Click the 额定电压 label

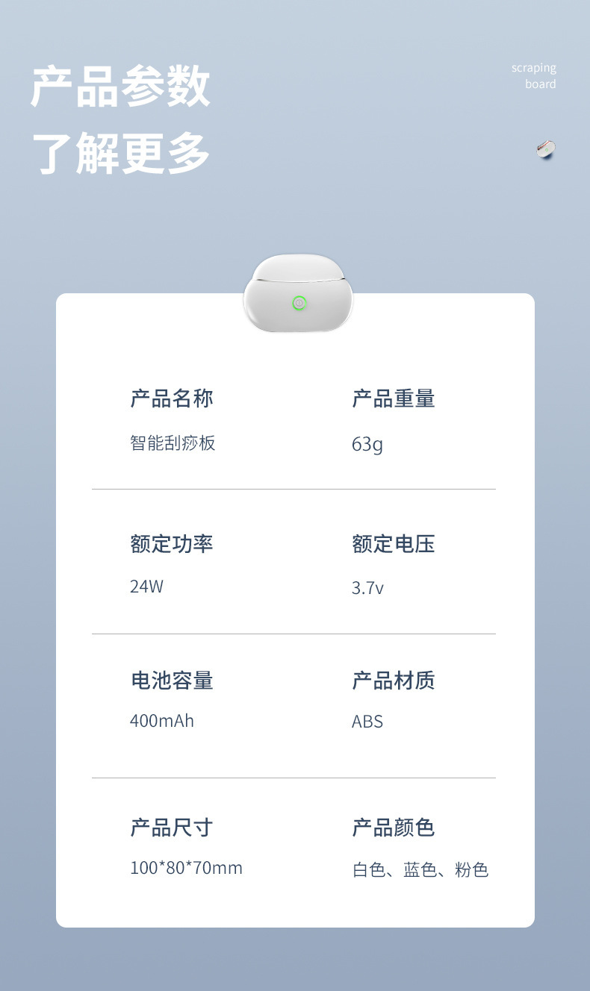pos(393,544)
